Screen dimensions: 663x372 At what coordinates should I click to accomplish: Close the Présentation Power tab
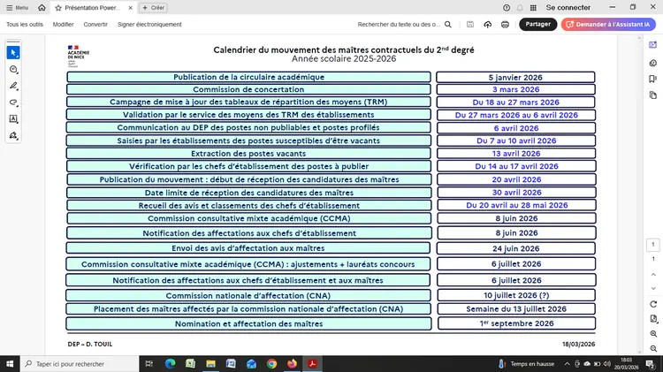[x=130, y=8]
